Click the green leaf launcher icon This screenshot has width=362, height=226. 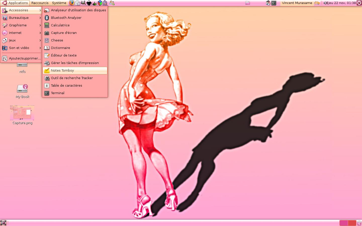pos(95,3)
